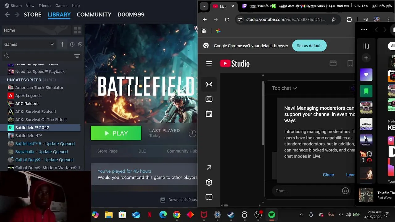Sort Steam games list with the up arrow
This screenshot has height=222, width=395.
62,44
